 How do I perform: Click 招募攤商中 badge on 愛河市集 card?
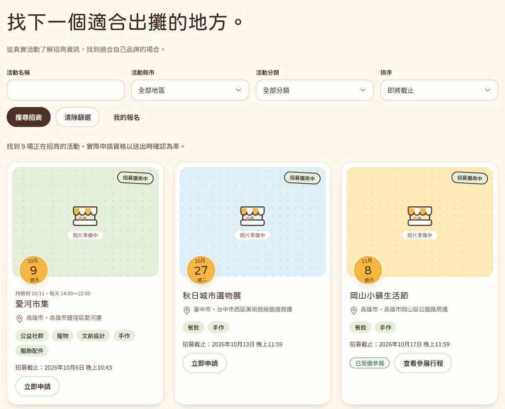click(x=135, y=178)
